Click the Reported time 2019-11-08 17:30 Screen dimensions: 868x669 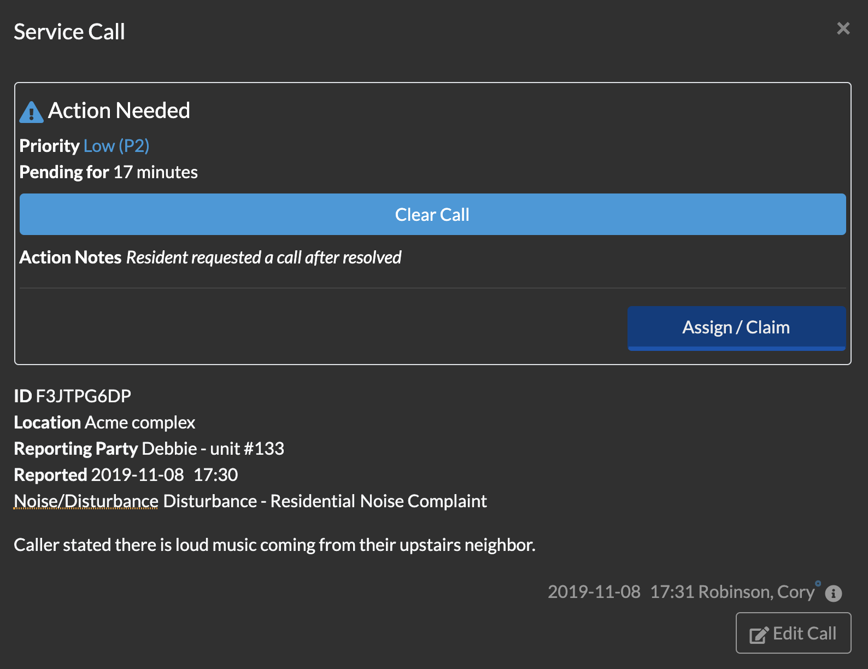164,475
